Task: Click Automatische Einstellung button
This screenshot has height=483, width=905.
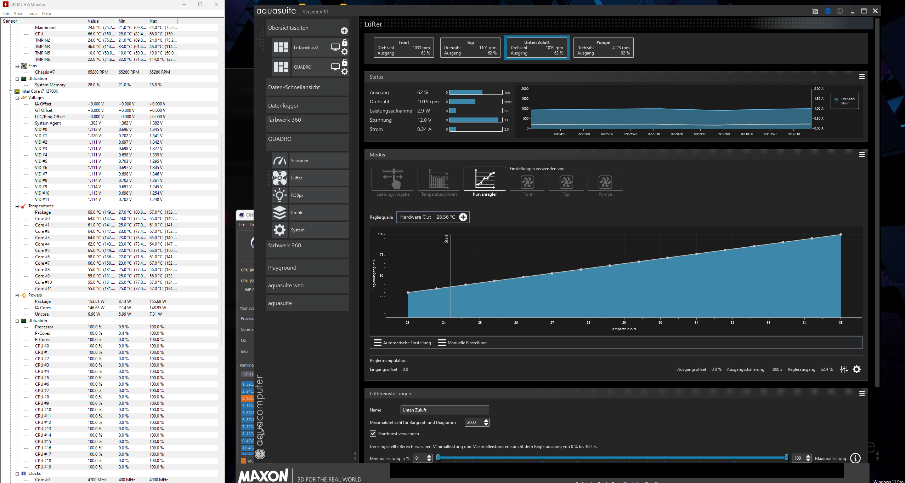Action: pos(402,343)
